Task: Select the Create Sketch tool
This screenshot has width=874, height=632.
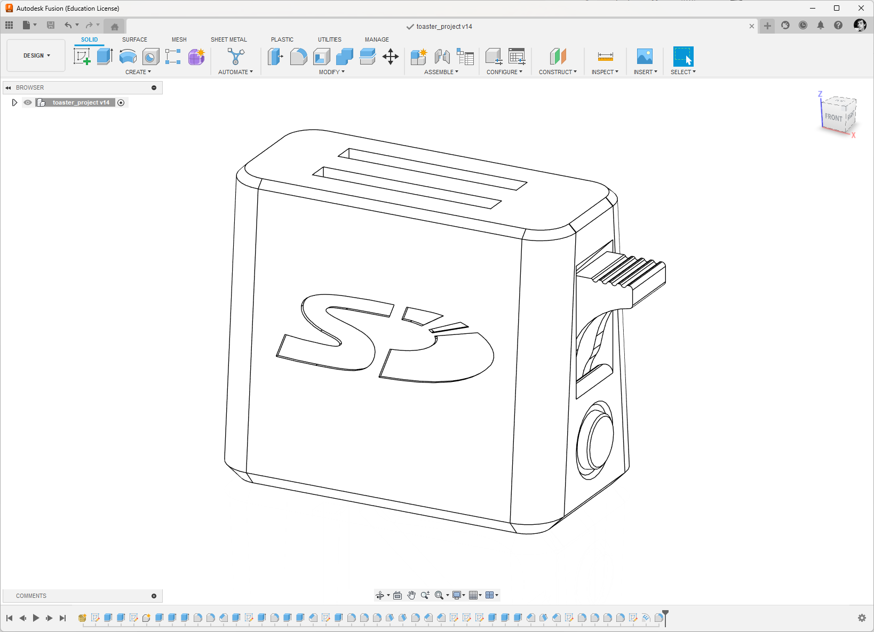Action: point(82,56)
